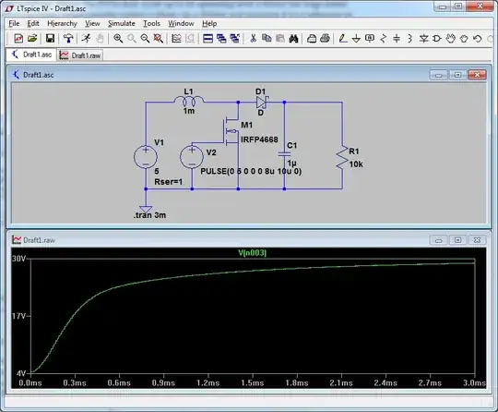Viewport: 498px width, 412px height.
Task: Select the Place Ground tool
Action: click(356, 39)
